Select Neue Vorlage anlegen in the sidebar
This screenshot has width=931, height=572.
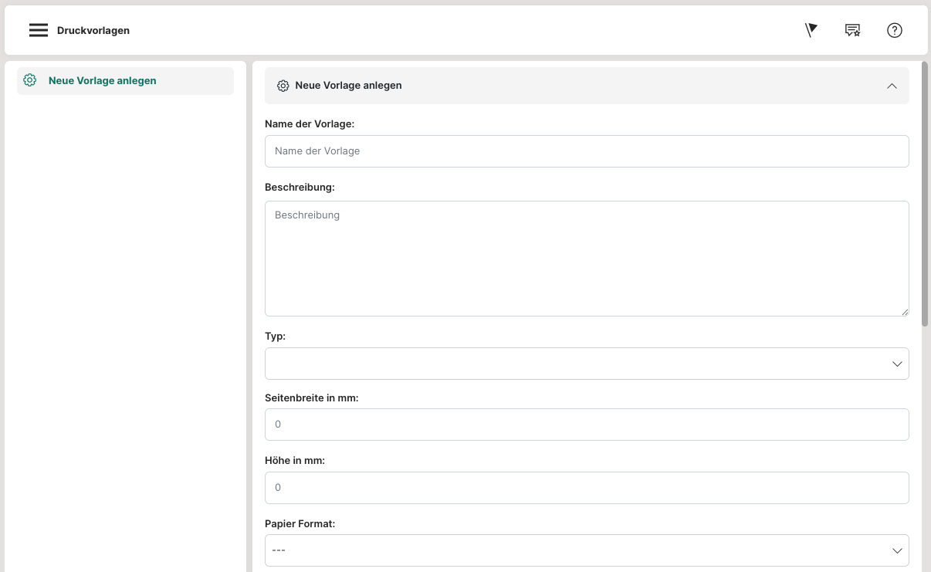[x=102, y=80]
